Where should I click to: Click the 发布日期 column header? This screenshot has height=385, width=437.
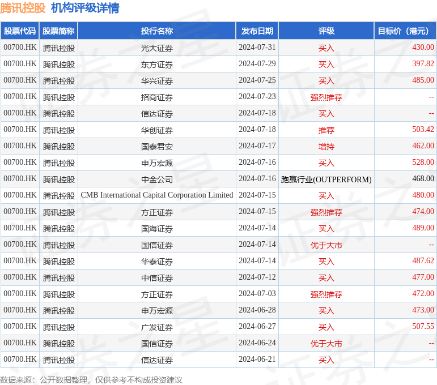point(257,31)
